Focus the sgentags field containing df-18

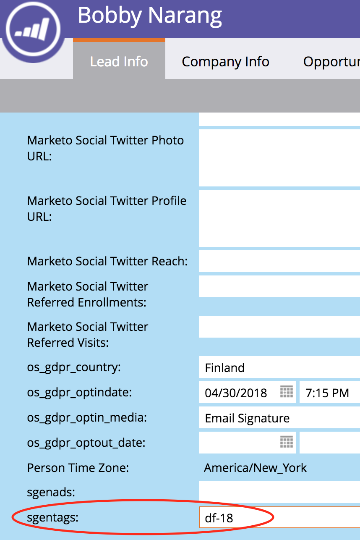coord(279,517)
